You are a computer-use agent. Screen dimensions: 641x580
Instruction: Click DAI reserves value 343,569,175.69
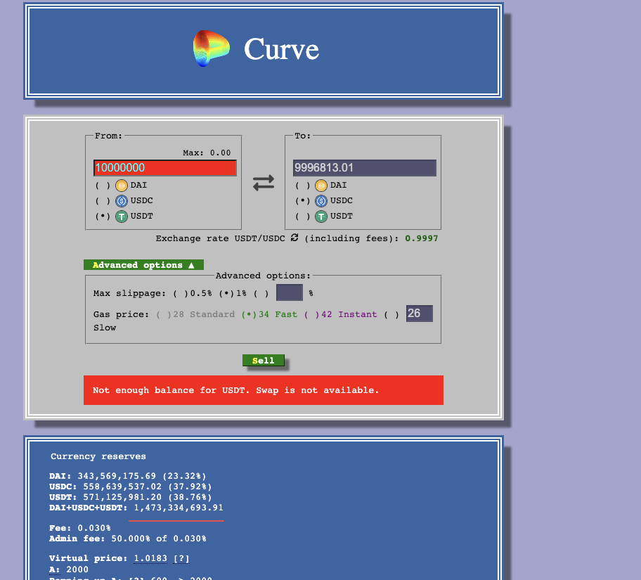tap(117, 476)
